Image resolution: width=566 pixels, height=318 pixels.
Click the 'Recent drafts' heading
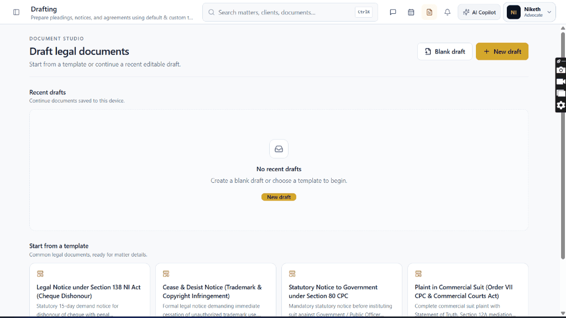tap(48, 92)
